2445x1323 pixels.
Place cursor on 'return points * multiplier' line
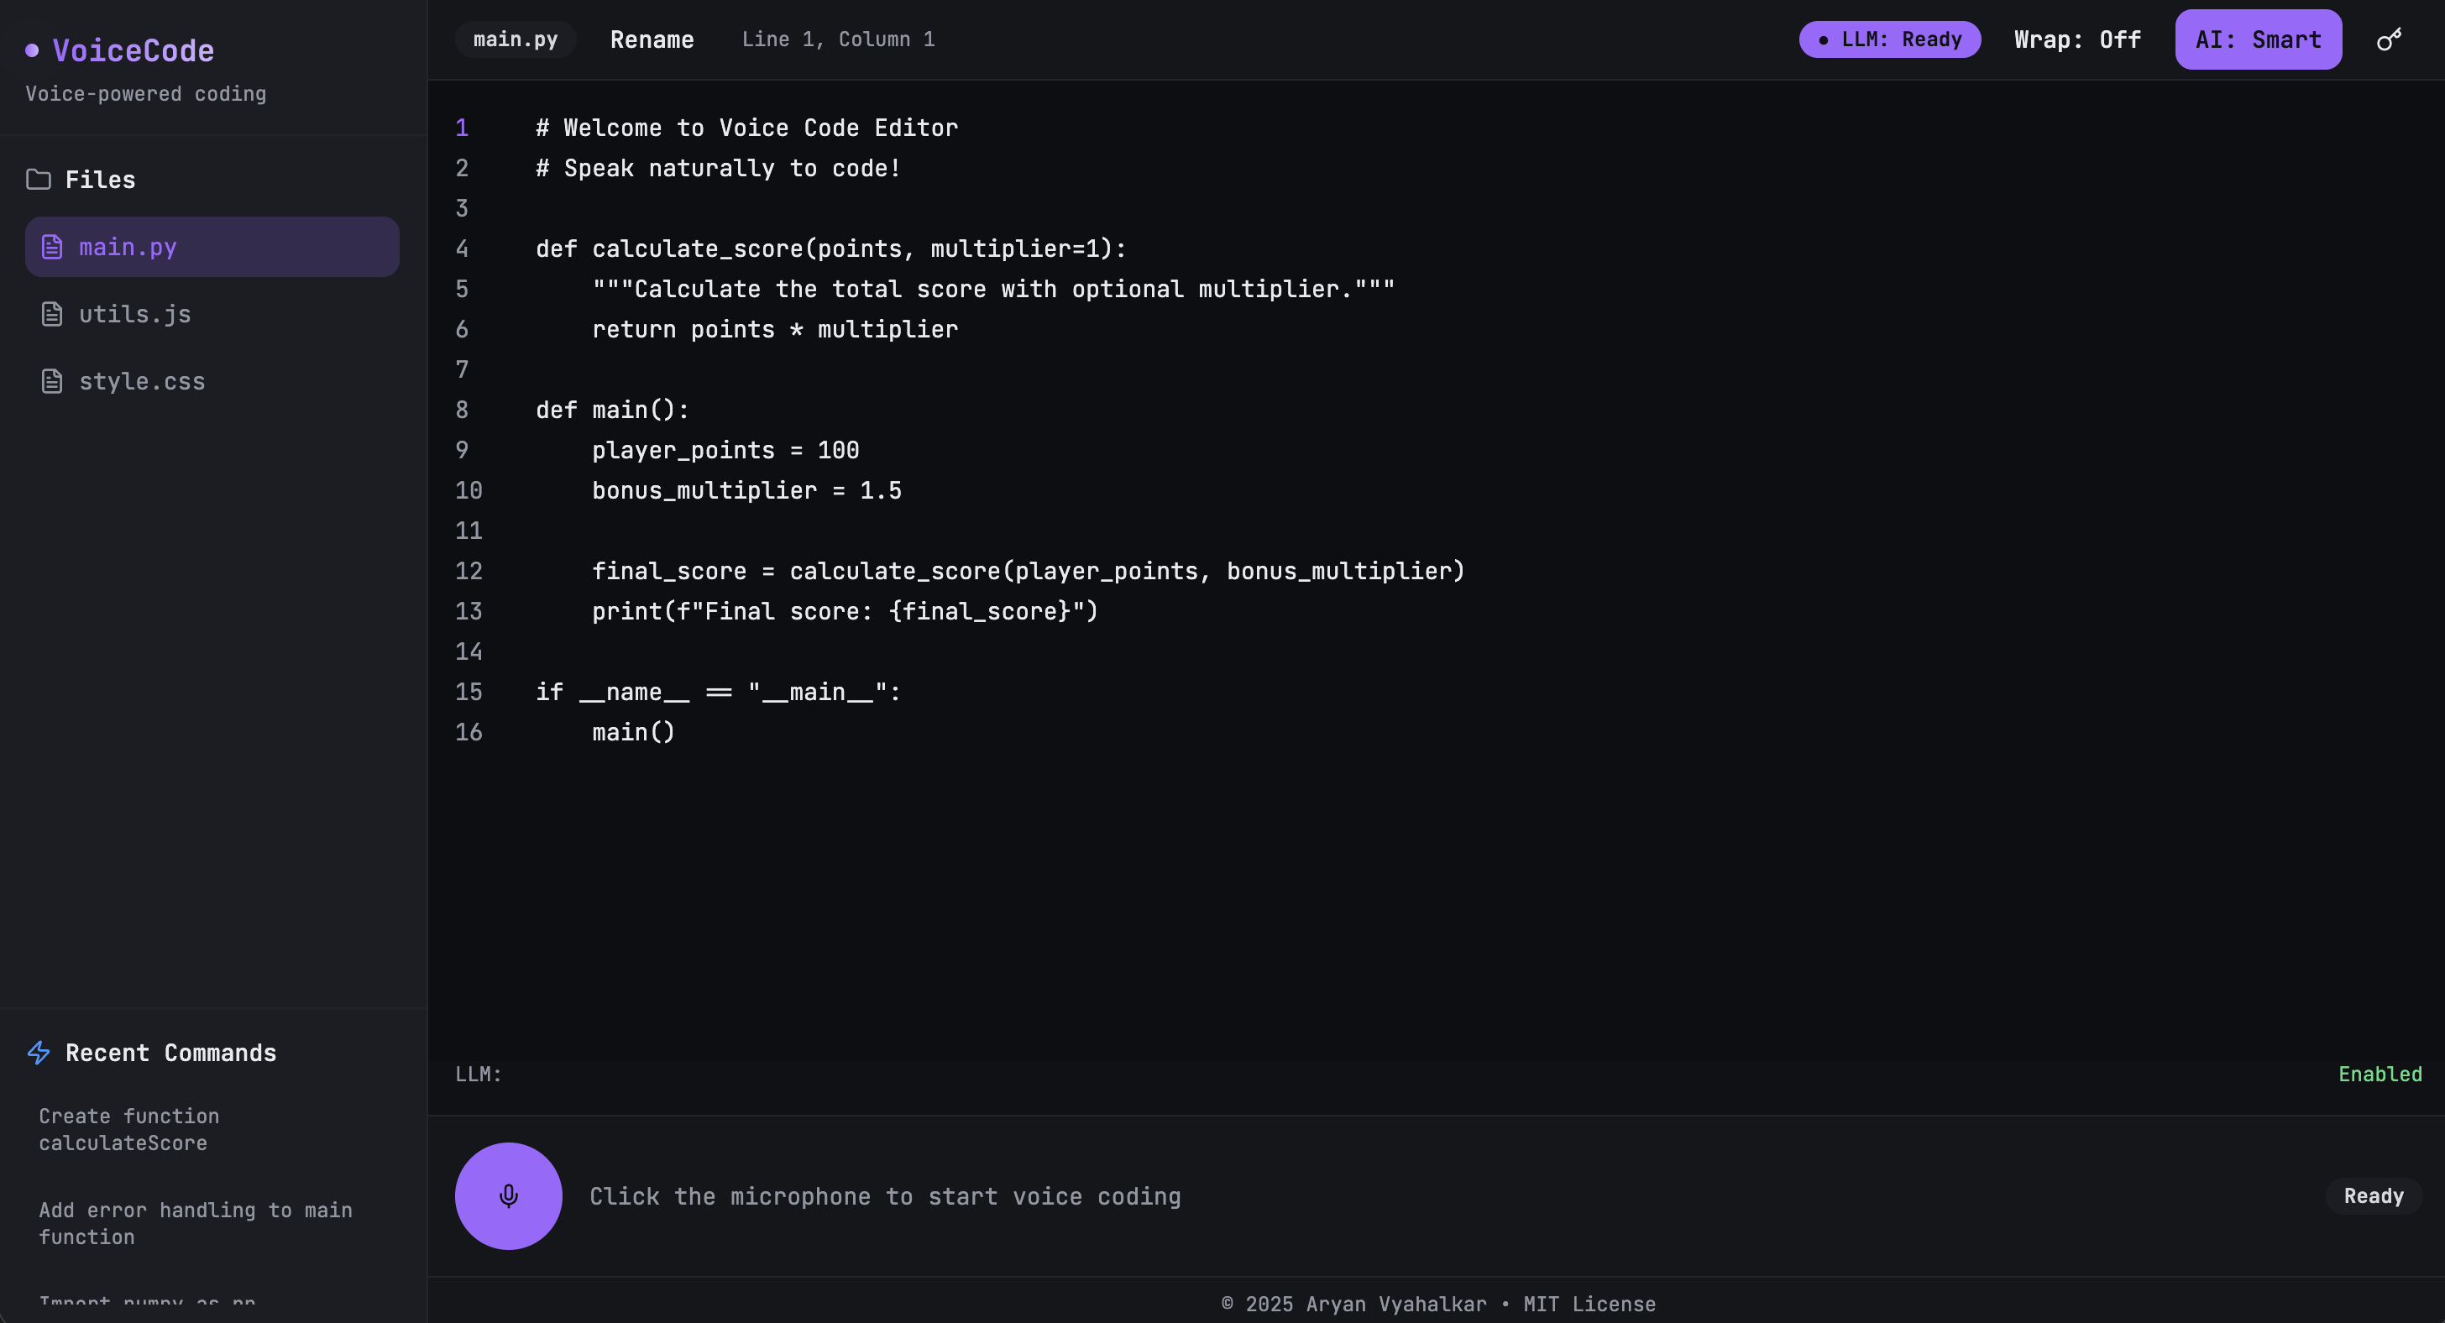pos(774,329)
